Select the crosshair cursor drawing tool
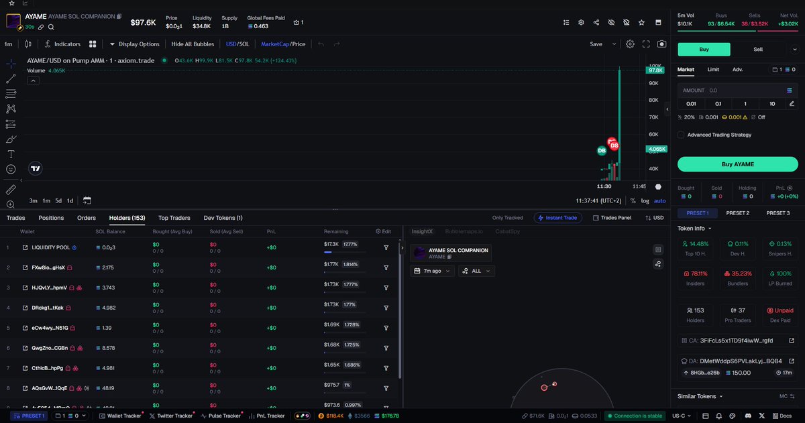 11,64
